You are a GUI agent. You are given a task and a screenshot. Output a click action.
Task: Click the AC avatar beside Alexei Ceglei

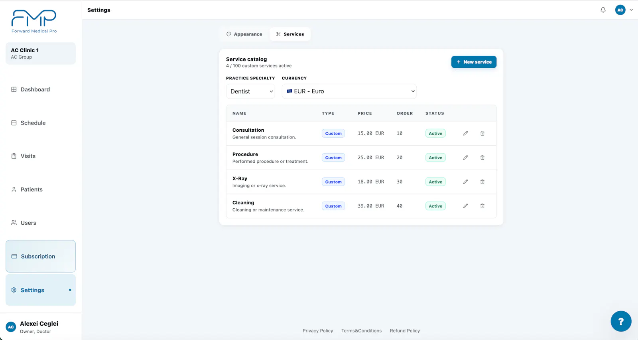coord(11,327)
